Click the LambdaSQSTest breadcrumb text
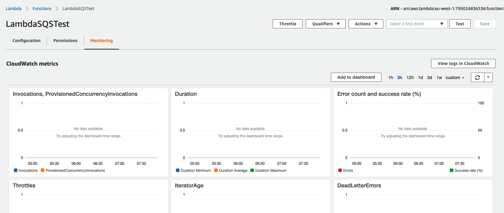Screen dimensions: 504x213 click(x=78, y=9)
